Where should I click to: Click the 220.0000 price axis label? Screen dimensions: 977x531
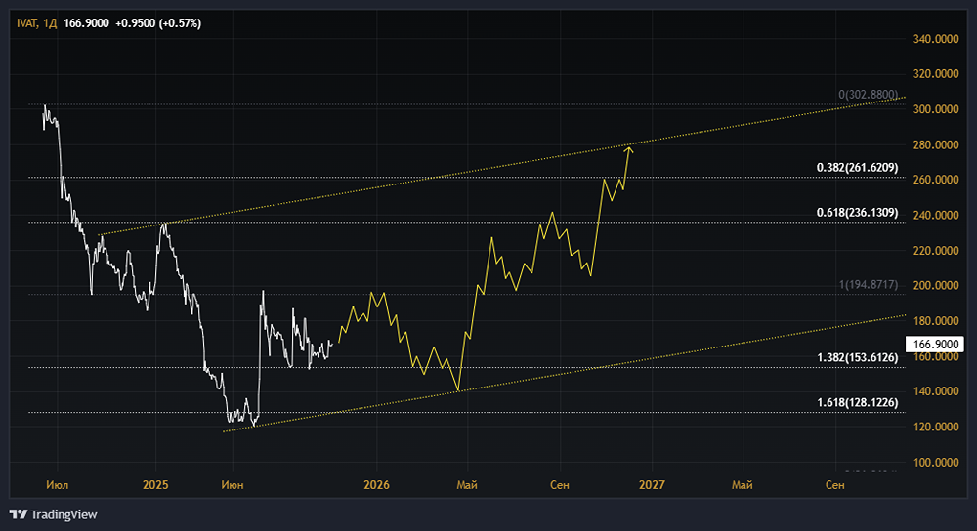click(935, 250)
